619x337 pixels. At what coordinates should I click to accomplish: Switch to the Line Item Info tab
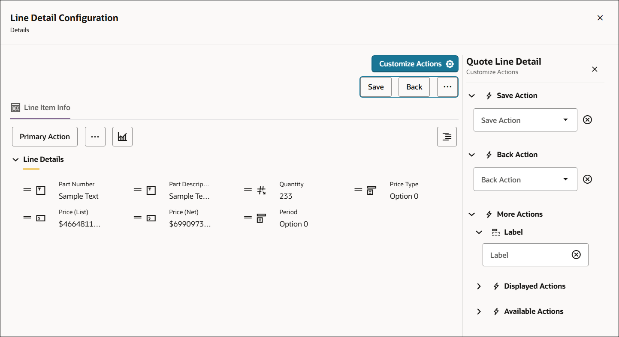[40, 108]
